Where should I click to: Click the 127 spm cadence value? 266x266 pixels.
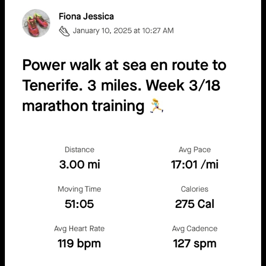click(x=195, y=243)
